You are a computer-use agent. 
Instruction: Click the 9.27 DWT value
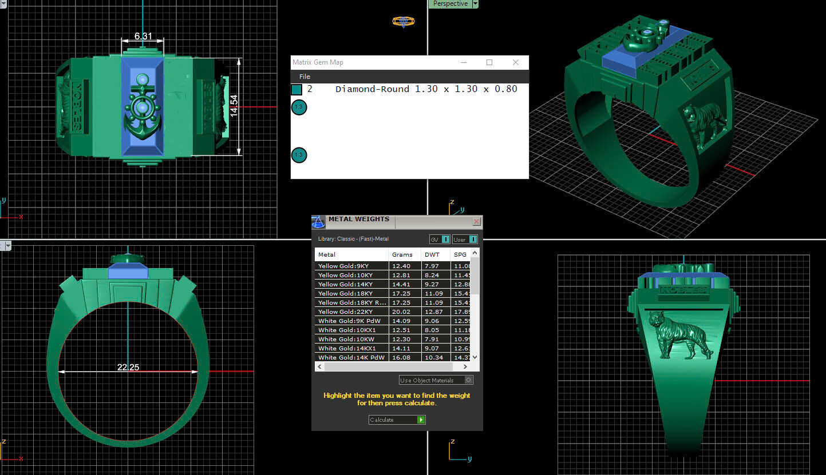pyautogui.click(x=432, y=284)
